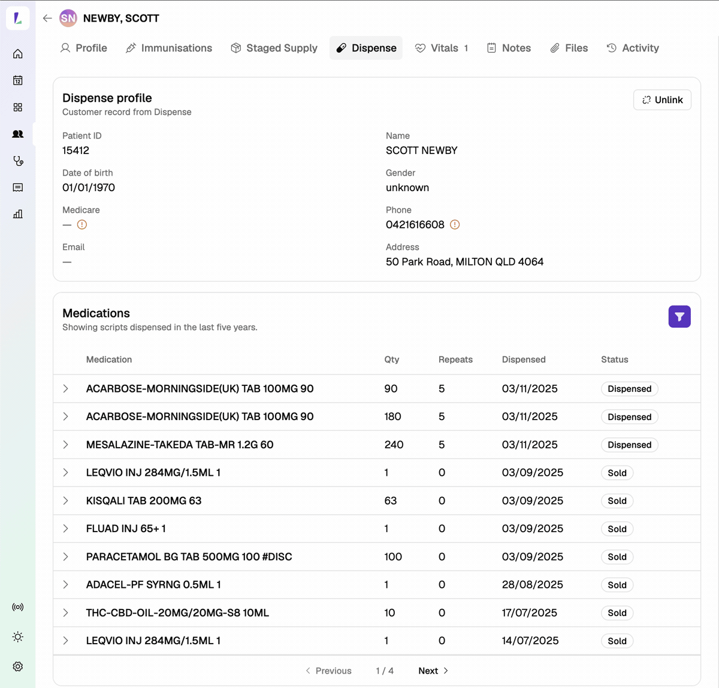Click the address 50 Park Road, MILTON
The height and width of the screenshot is (688, 719).
click(465, 262)
